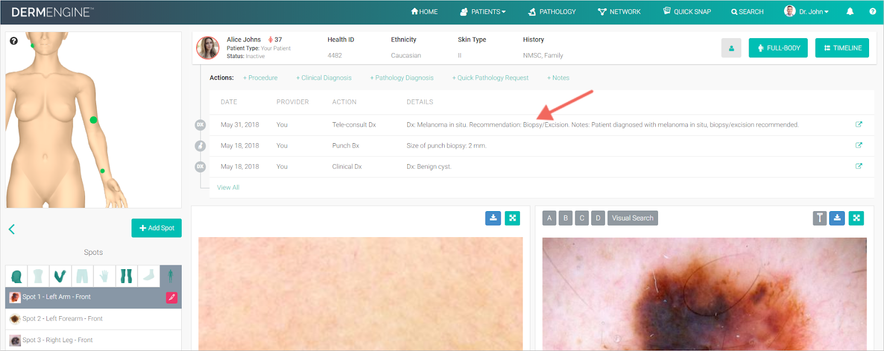Add a Pathology Diagnosis action

tap(402, 78)
